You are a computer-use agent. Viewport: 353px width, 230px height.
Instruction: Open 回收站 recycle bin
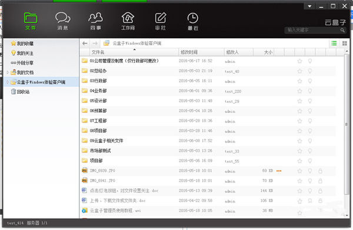(x=20, y=92)
